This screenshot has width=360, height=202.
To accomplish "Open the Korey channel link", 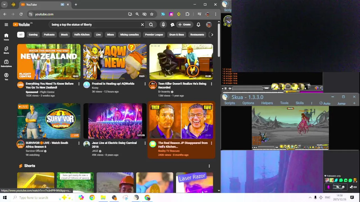I will pyautogui.click(x=95, y=88).
